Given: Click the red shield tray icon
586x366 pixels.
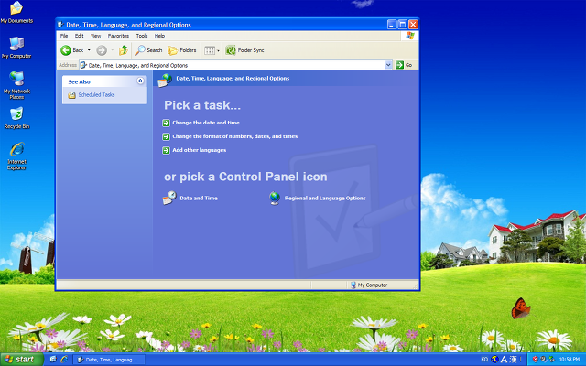Looking at the screenshot, I should [x=535, y=360].
